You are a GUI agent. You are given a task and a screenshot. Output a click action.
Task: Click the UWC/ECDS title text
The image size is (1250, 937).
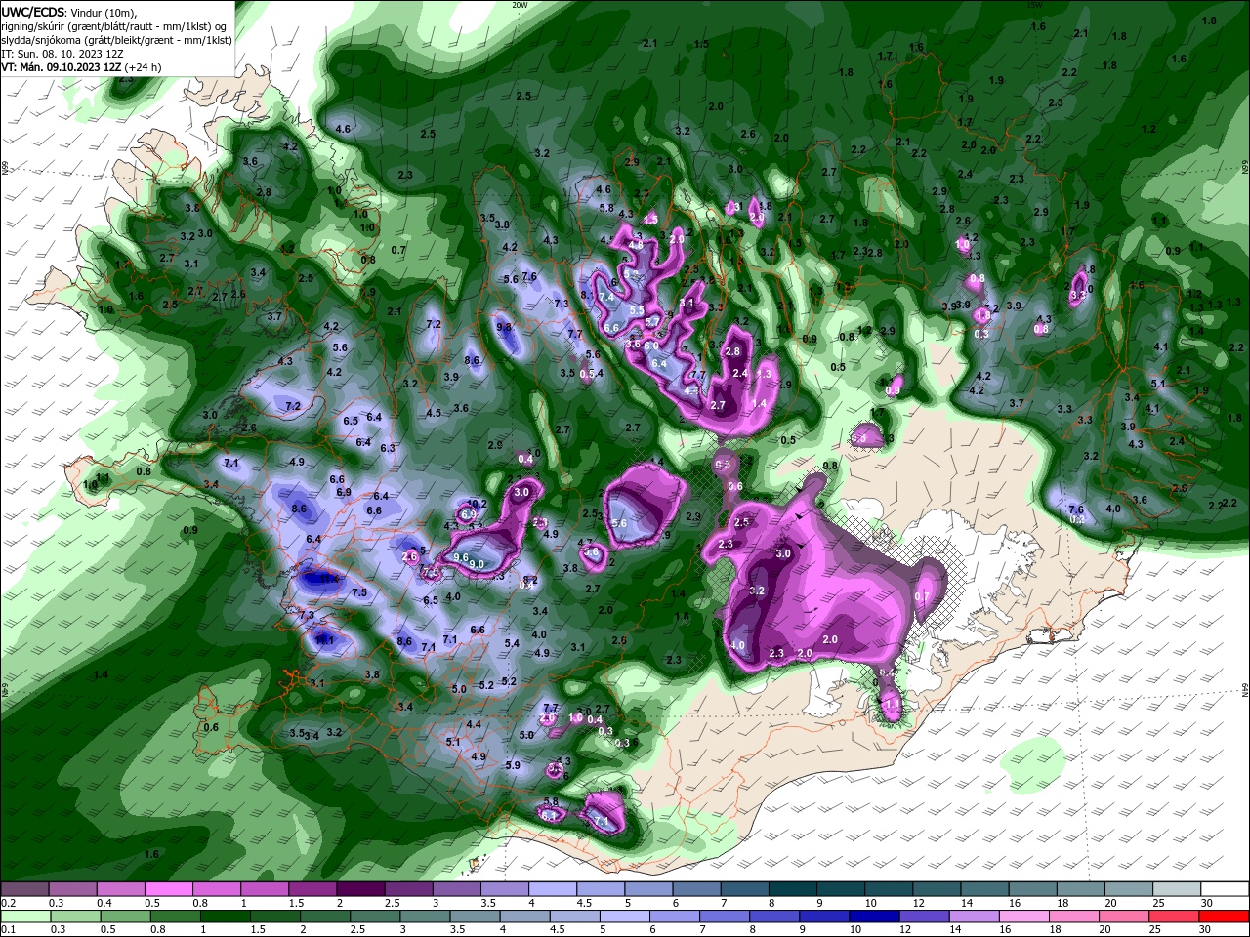(34, 11)
